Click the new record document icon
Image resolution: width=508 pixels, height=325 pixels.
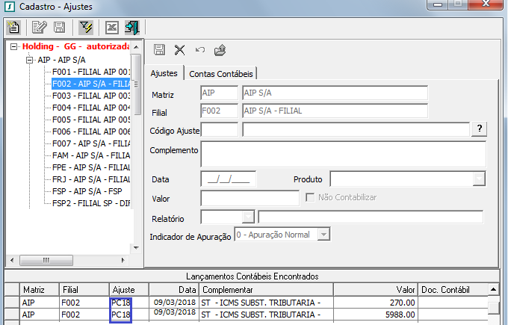tap(13, 28)
